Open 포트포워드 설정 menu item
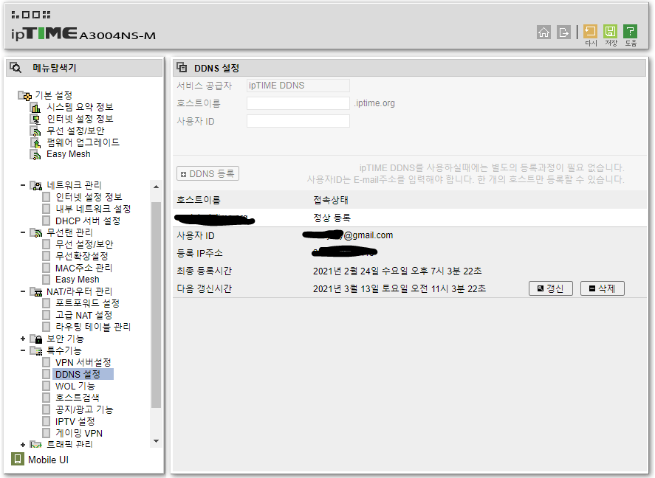Screen dimensions: 655x478 click(87, 303)
